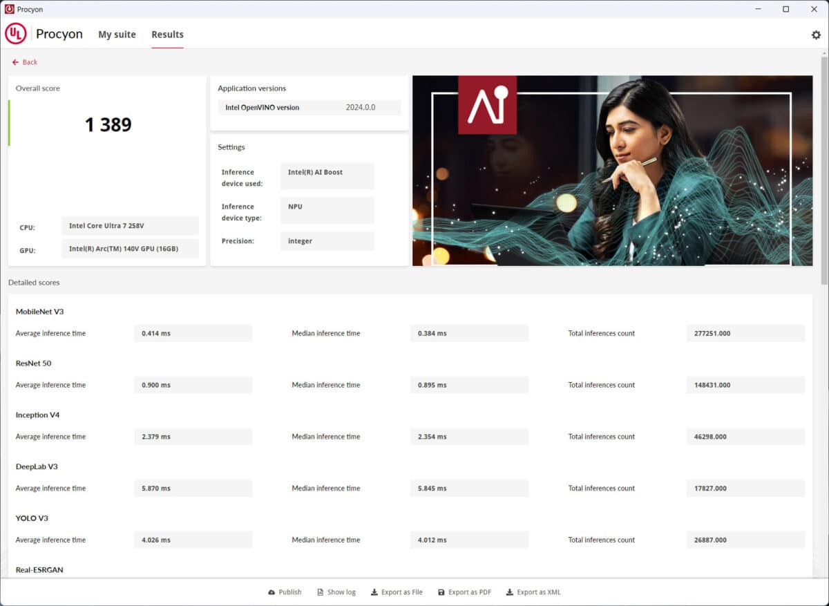Click ResNet 50 median time 0.895 ms

click(469, 385)
